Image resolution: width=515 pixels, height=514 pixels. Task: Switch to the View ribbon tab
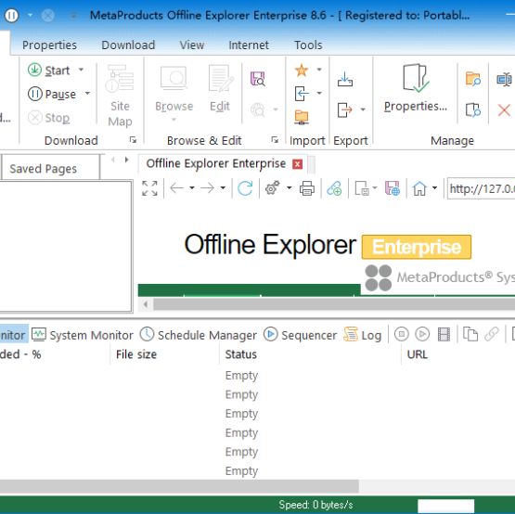pyautogui.click(x=192, y=45)
